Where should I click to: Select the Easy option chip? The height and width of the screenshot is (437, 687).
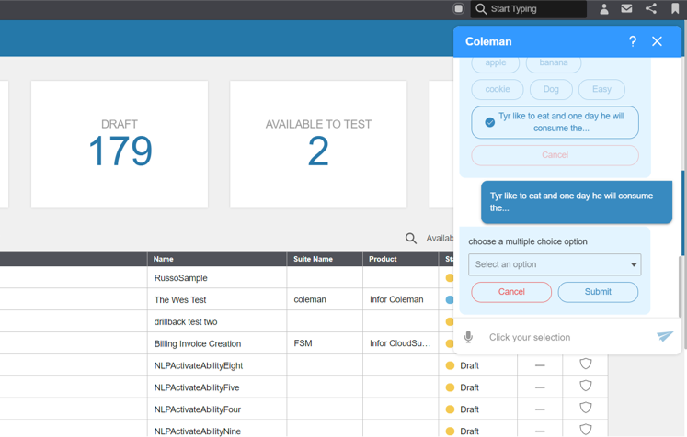[601, 89]
